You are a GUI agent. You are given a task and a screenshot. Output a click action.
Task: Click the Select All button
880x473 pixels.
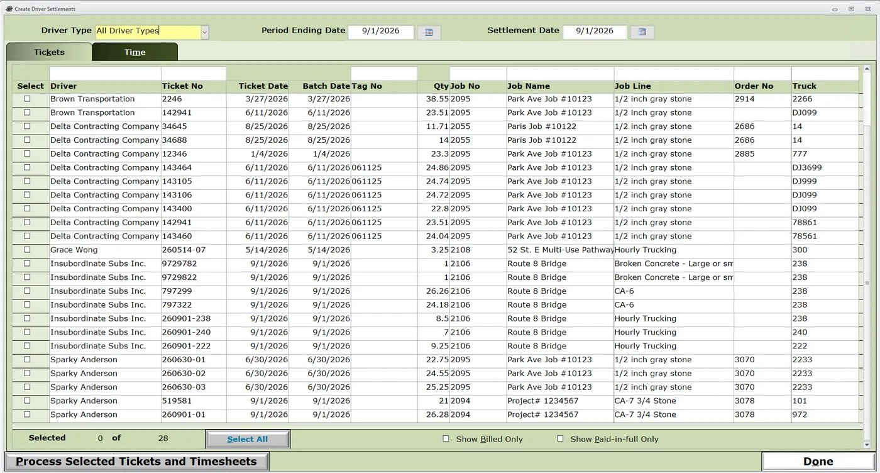tap(248, 439)
